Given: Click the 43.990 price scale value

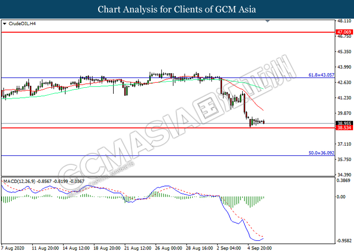Looking at the screenshot, I should [344, 67].
